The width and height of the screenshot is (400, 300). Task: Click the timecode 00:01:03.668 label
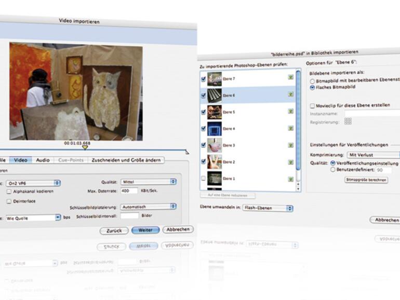point(77,143)
